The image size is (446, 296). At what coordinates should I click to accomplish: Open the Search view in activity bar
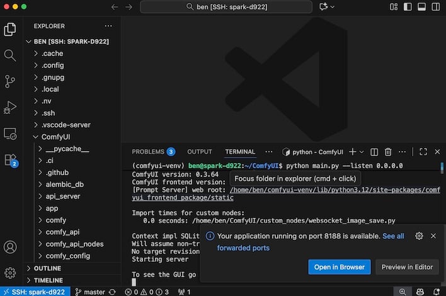pyautogui.click(x=10, y=55)
